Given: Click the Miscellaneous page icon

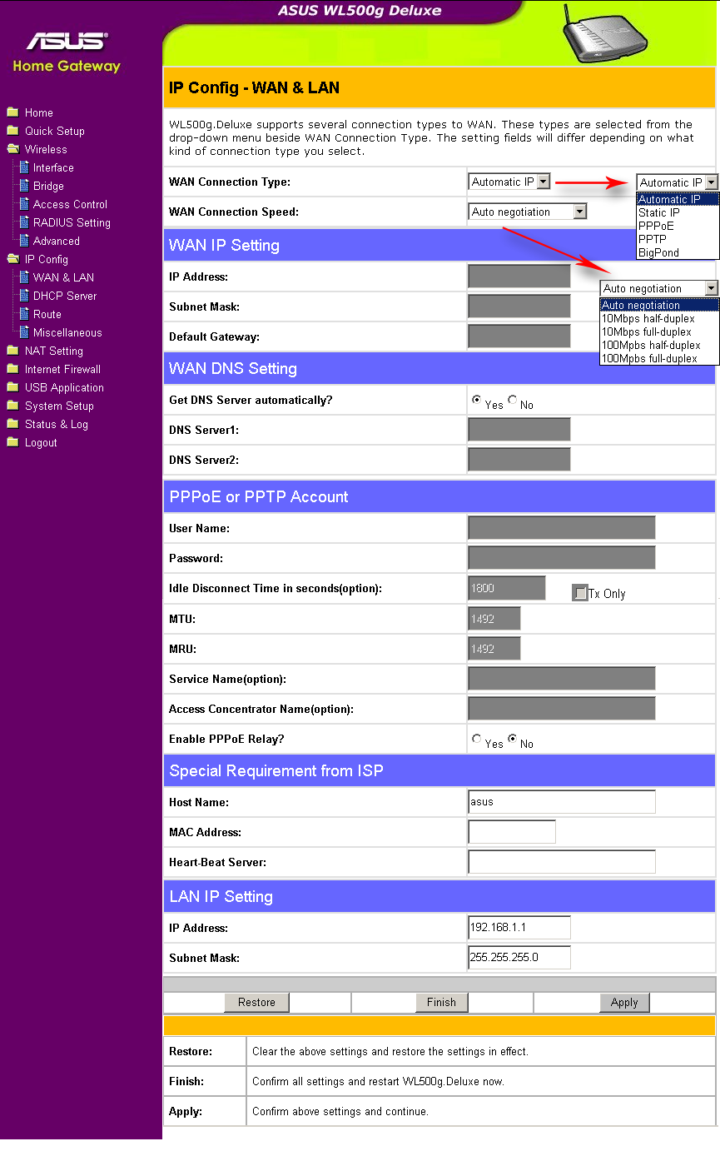Looking at the screenshot, I should [24, 332].
